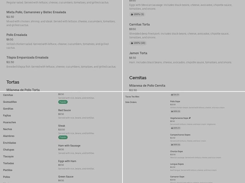The height and width of the screenshot is (183, 245).
Task: Open the Tacos Tex Mex category
Action: click(x=132, y=97)
